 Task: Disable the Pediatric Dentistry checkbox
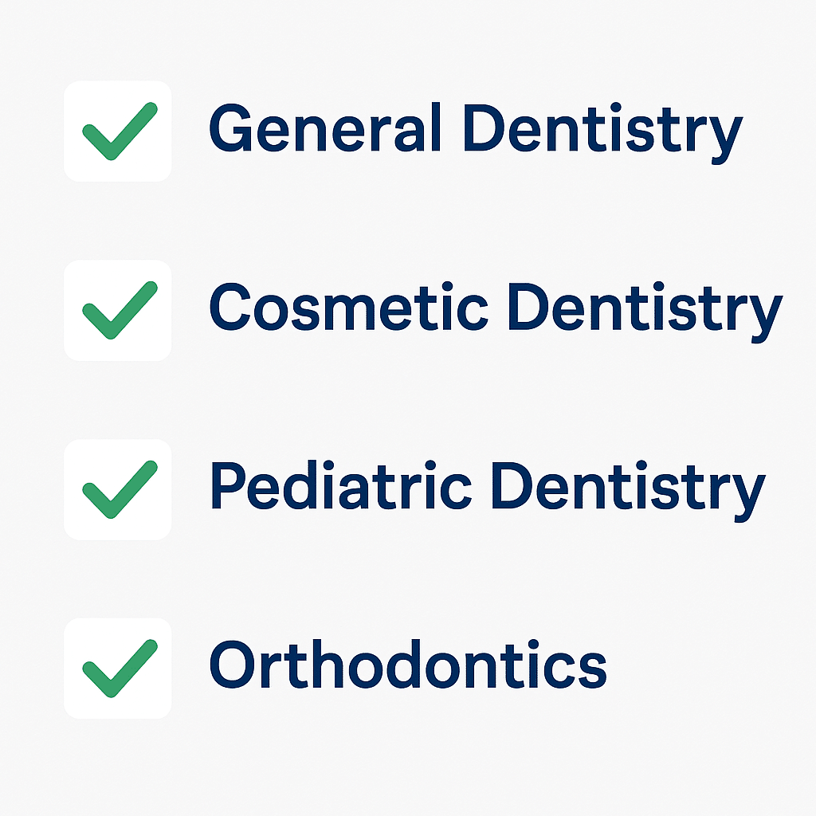pyautogui.click(x=117, y=489)
